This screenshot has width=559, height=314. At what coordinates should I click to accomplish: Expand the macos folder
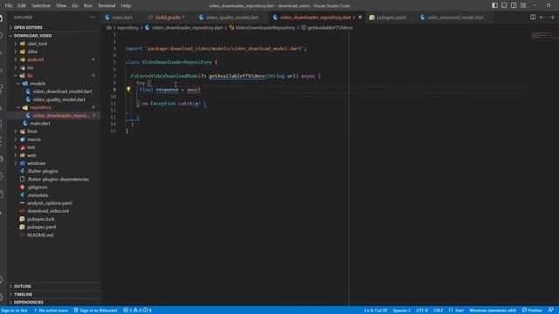[x=34, y=140]
